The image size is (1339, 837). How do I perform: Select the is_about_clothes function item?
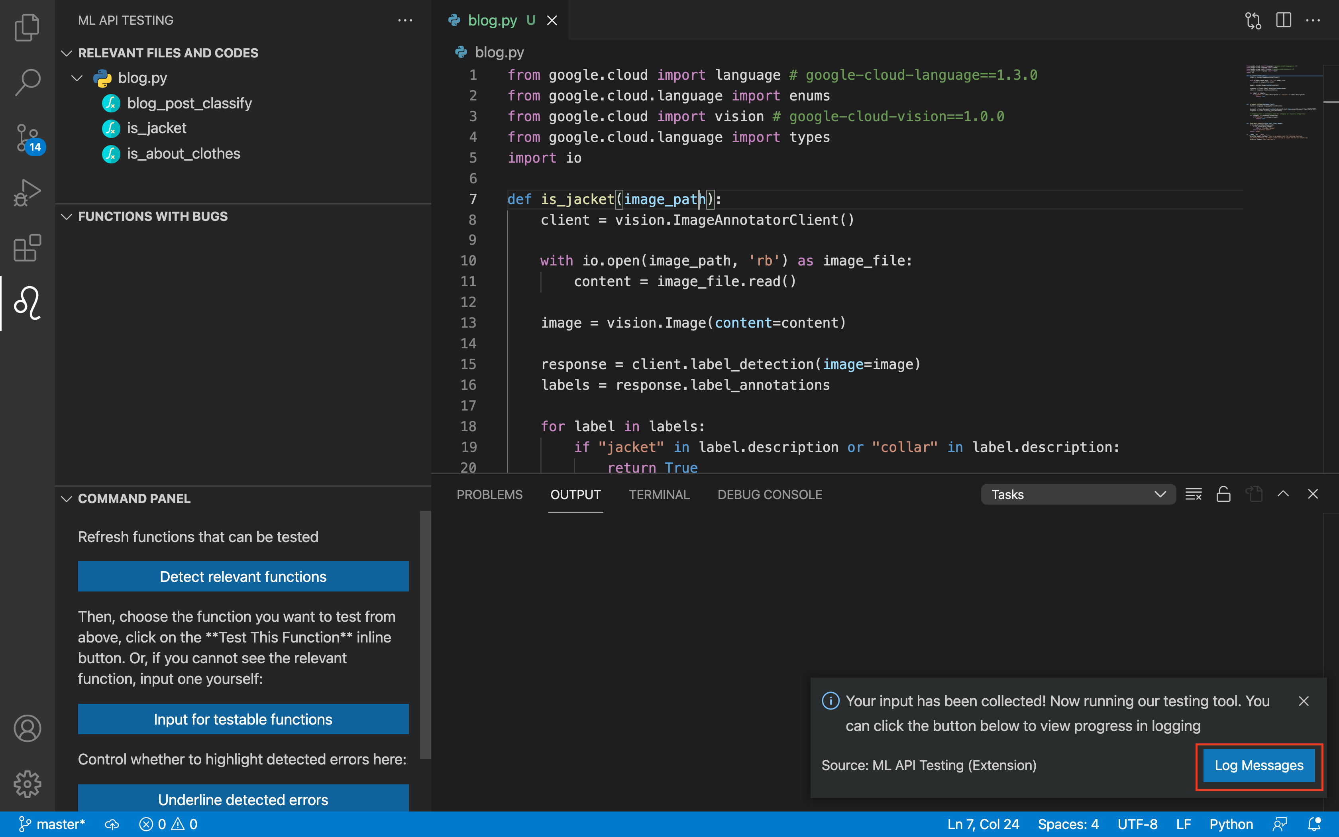tap(183, 153)
